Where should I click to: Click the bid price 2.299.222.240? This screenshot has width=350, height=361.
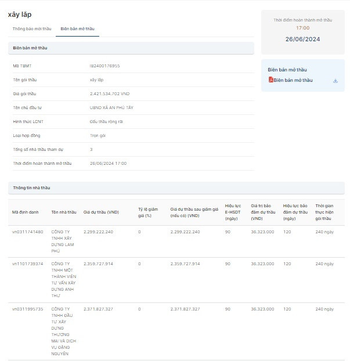coord(98,232)
